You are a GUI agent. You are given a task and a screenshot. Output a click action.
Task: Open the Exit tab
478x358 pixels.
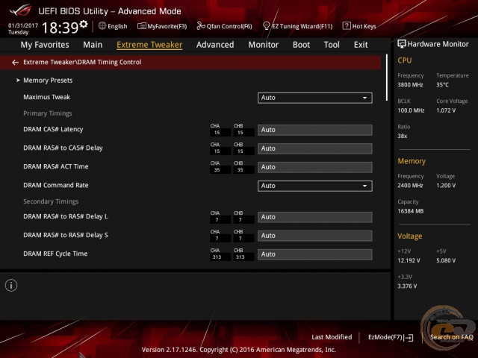point(361,45)
